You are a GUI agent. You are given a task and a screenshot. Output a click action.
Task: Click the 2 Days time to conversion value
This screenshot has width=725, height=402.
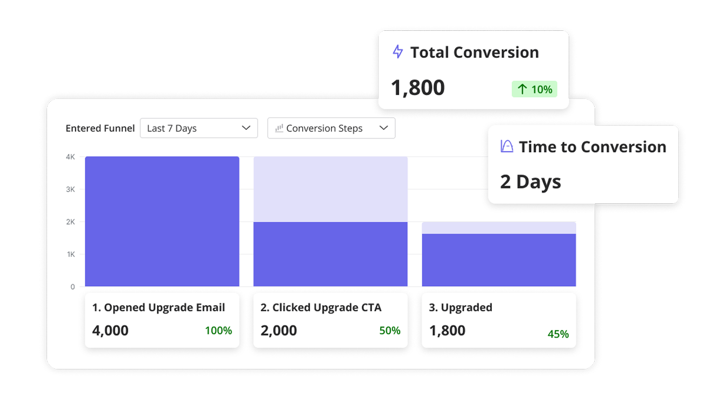(x=530, y=182)
